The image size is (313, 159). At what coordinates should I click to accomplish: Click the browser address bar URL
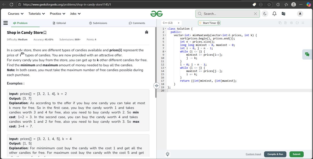click(67, 5)
